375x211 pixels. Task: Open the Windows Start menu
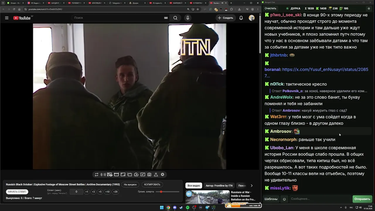tap(162, 208)
